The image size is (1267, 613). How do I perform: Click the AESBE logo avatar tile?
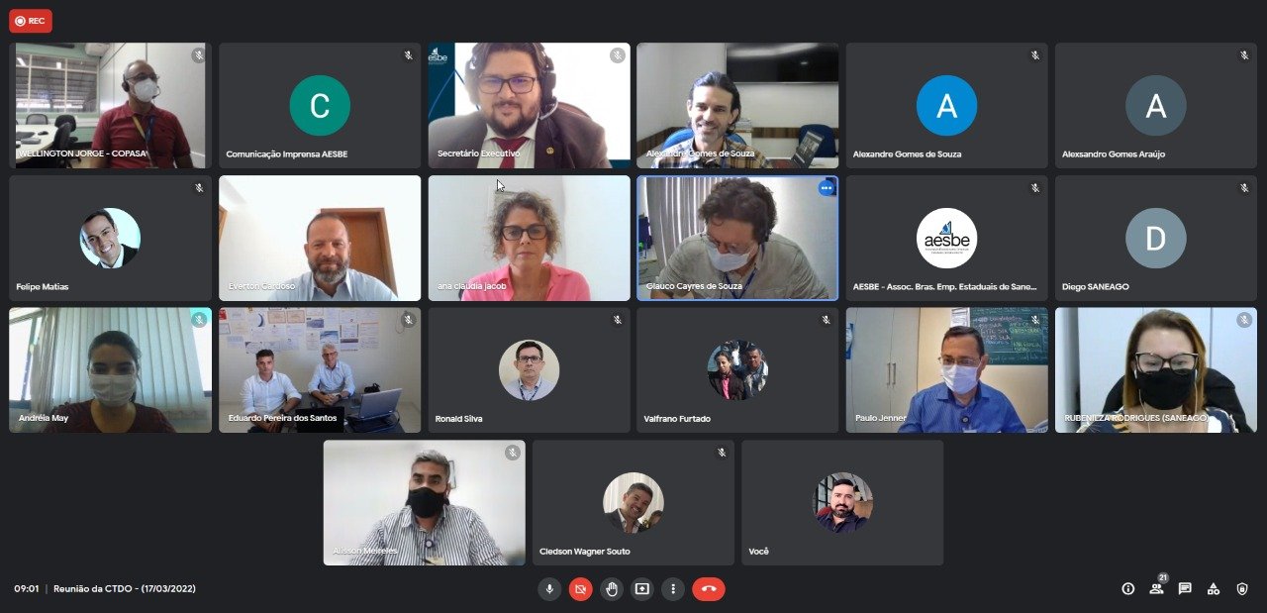[x=946, y=238]
